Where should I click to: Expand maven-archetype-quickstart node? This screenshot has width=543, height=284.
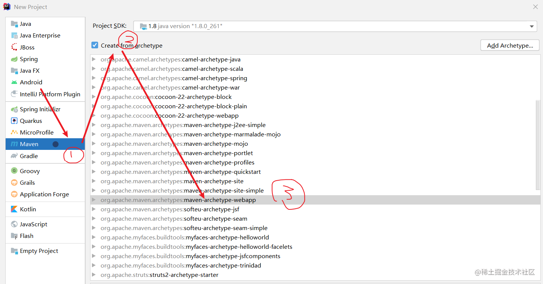pos(94,172)
